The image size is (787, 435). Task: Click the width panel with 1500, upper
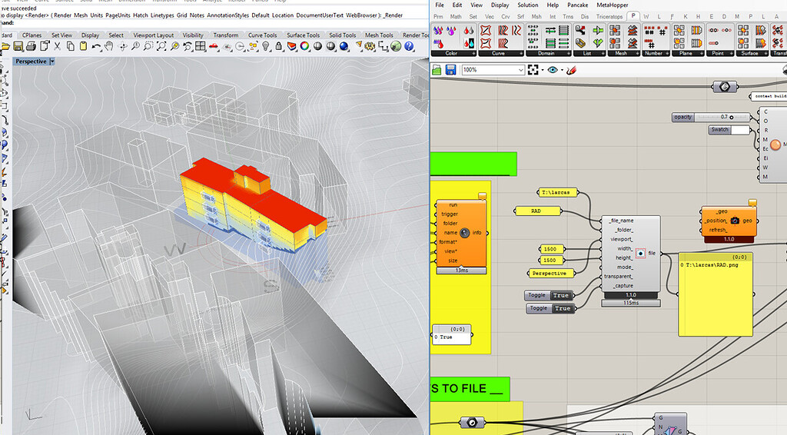point(550,249)
